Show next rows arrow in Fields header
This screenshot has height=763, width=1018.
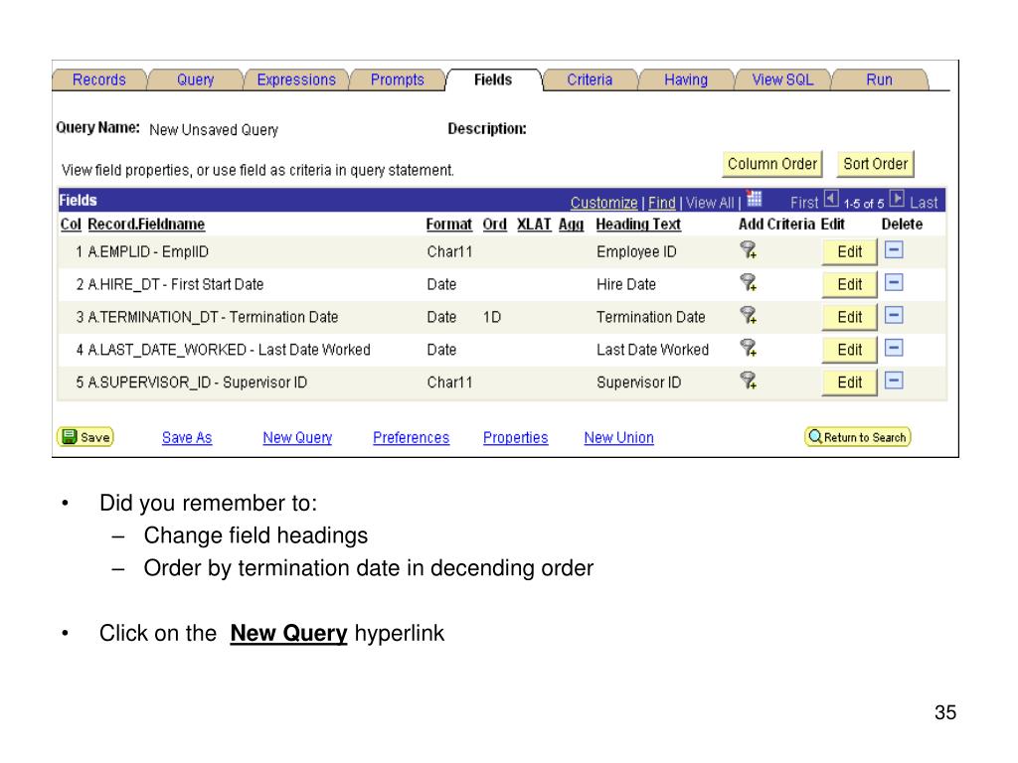(x=897, y=198)
